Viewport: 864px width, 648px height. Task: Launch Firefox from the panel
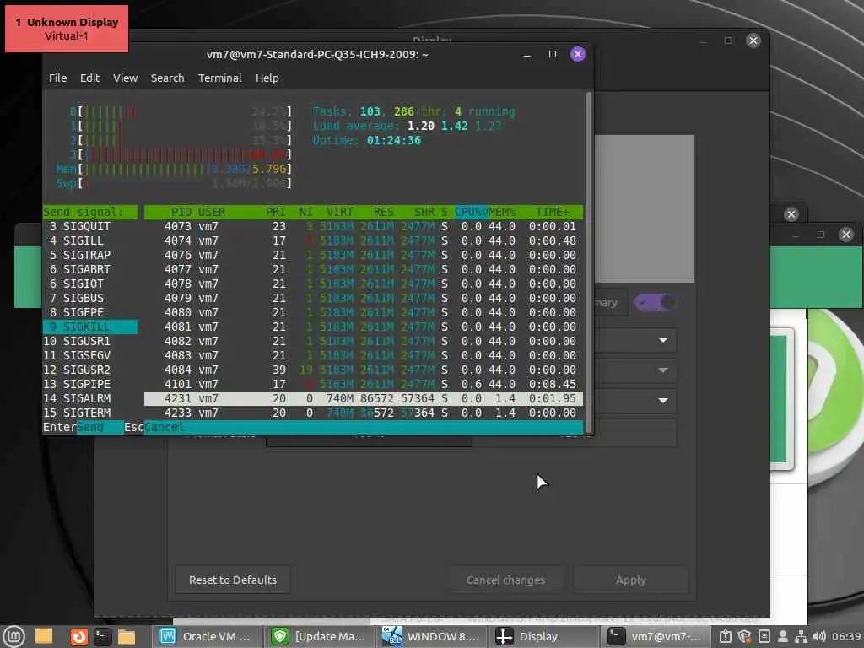pos(78,636)
